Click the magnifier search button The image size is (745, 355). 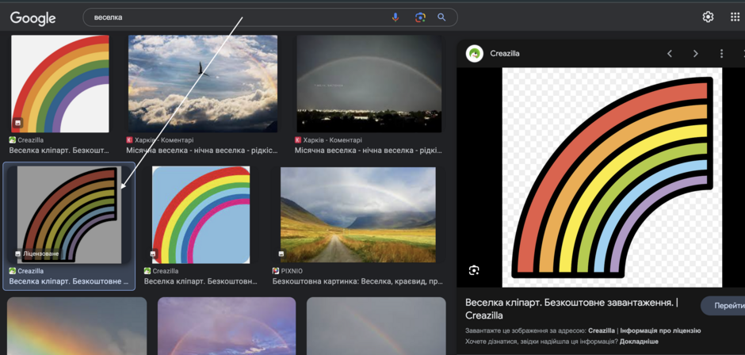pyautogui.click(x=442, y=17)
